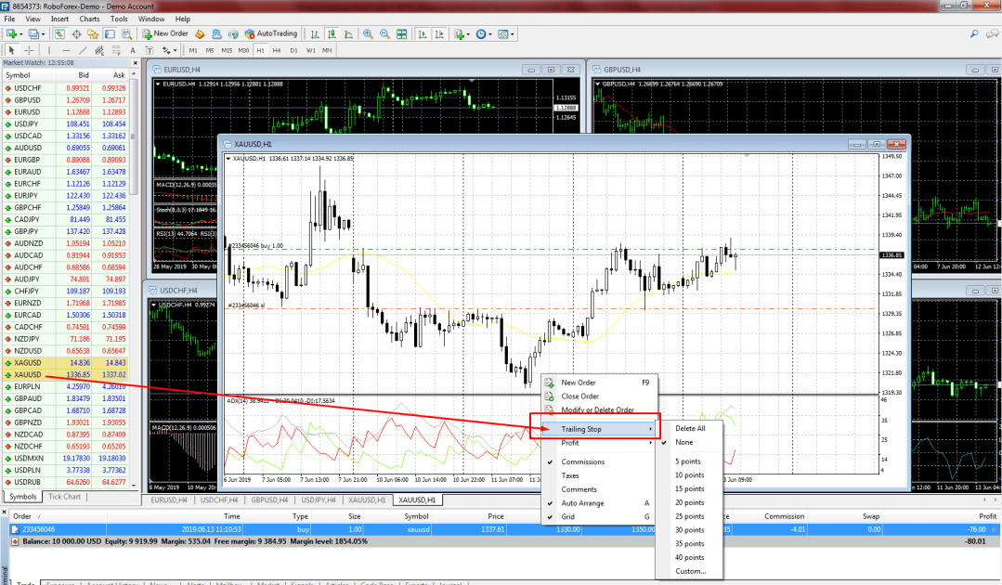
Task: Switch to the Tick Chart tab
Action: [x=65, y=497]
